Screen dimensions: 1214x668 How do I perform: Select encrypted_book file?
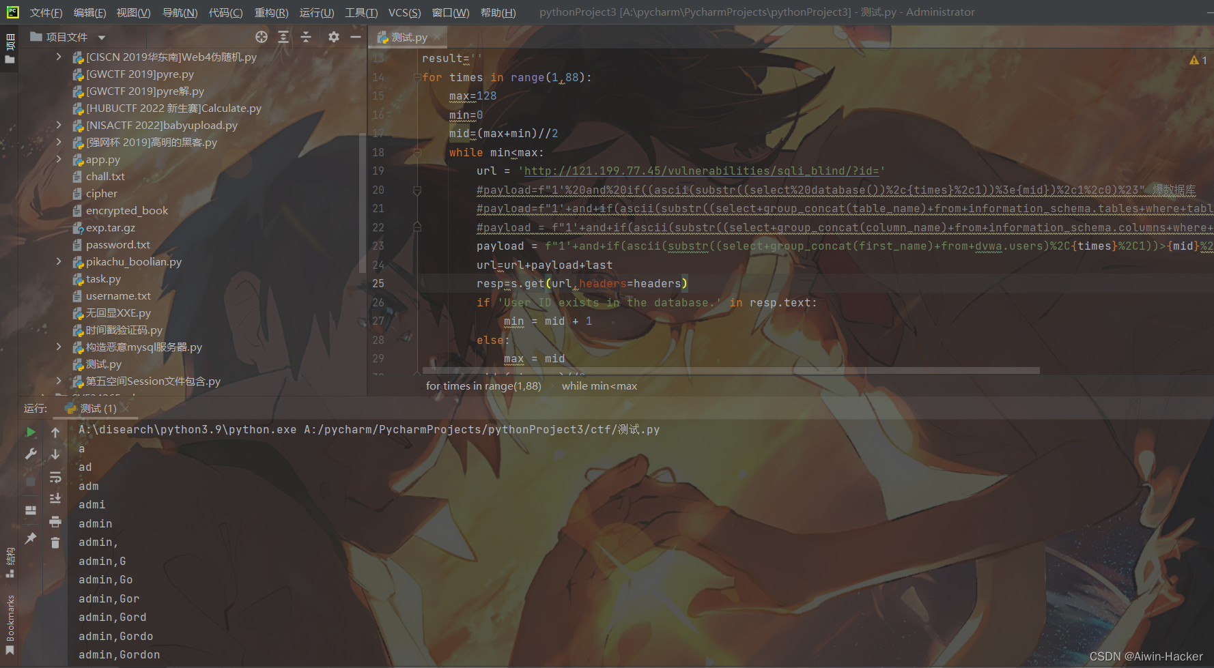click(120, 210)
